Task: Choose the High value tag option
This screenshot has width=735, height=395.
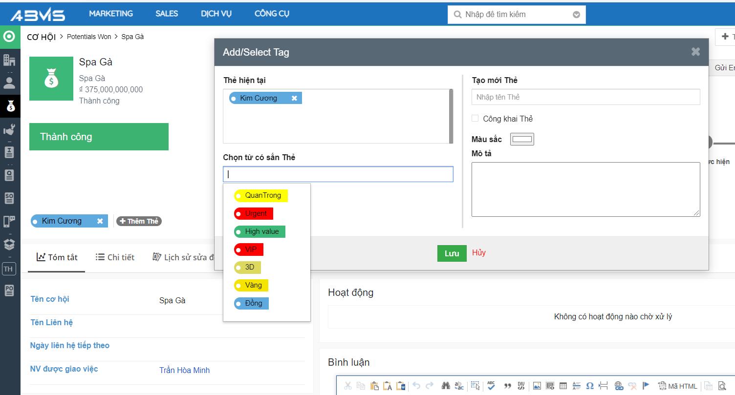Action: click(x=260, y=232)
